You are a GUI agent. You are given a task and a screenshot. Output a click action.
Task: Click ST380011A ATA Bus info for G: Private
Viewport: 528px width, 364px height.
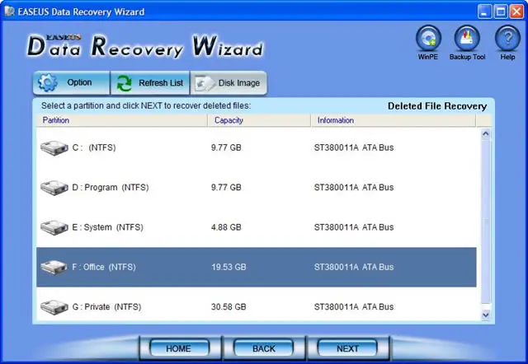pyautogui.click(x=354, y=307)
